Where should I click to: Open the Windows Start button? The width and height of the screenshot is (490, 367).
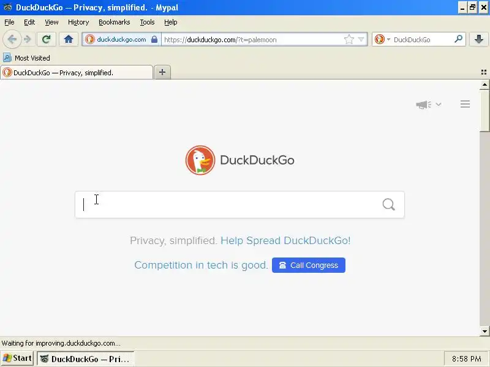point(17,358)
